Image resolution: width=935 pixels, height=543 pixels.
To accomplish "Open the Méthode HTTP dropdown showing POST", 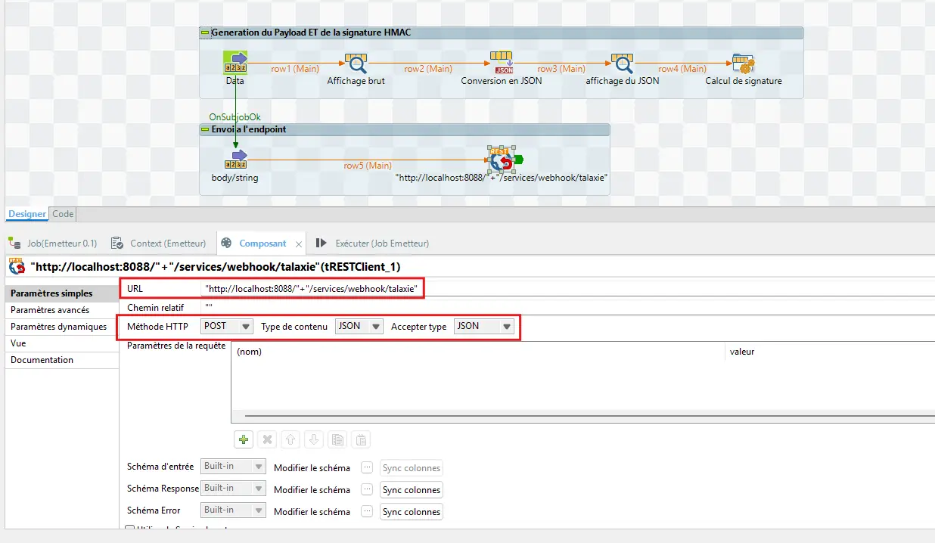I will [x=247, y=326].
